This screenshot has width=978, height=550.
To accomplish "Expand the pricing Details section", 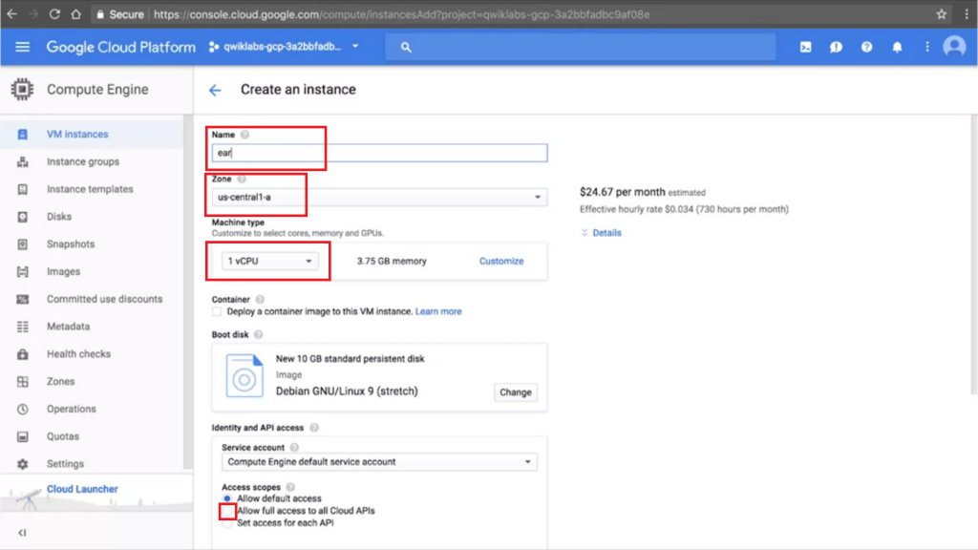I will point(602,233).
